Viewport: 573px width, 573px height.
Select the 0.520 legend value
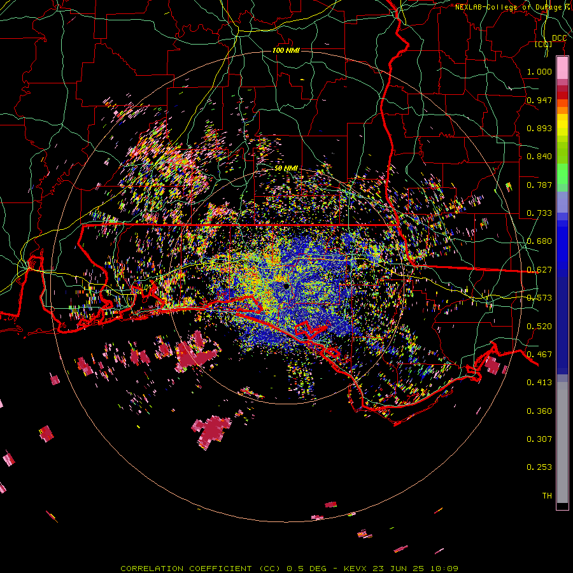[539, 327]
